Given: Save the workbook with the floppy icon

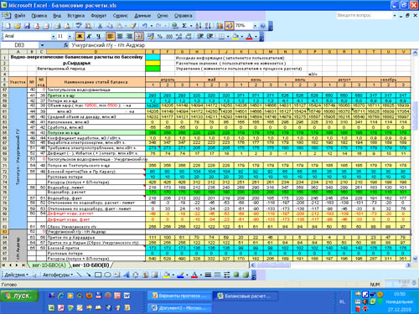Looking at the screenshot, I should pos(27,26).
